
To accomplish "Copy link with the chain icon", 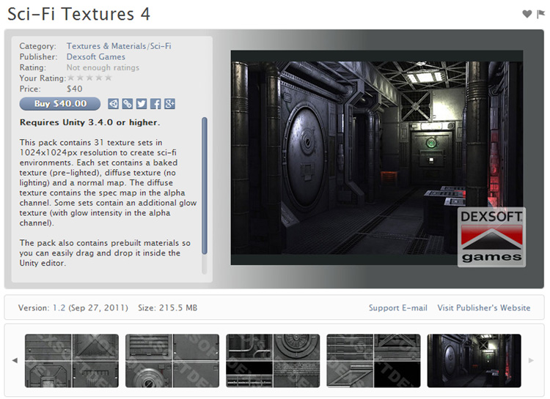I will click(128, 104).
